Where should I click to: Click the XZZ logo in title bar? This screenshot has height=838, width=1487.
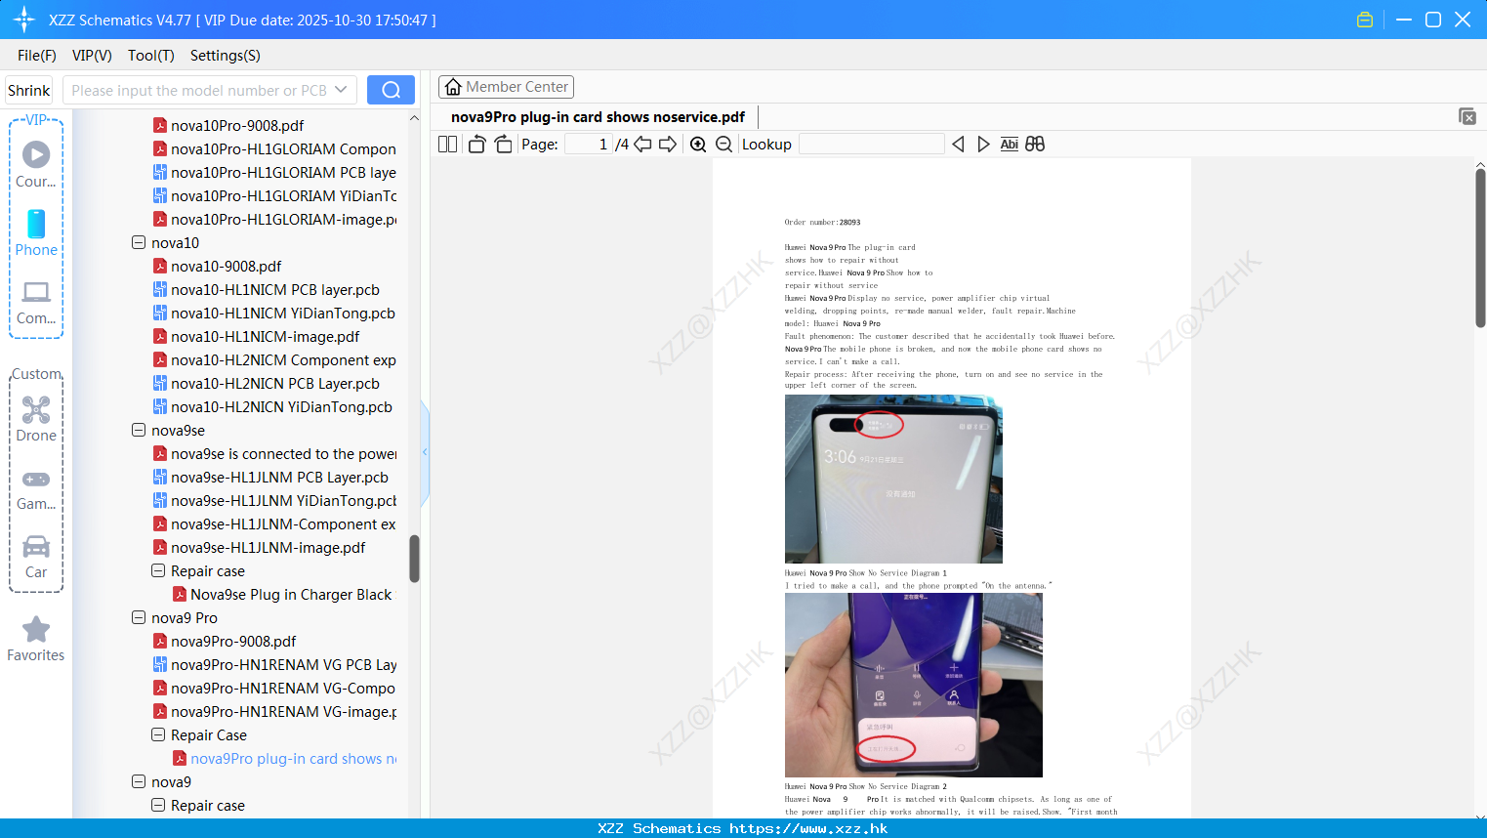(x=24, y=20)
